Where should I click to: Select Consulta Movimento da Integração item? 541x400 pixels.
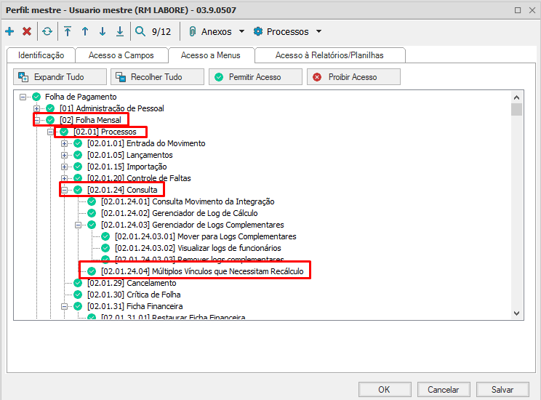click(188, 201)
